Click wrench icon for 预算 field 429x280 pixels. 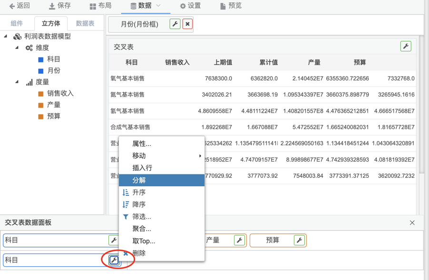tap(299, 241)
